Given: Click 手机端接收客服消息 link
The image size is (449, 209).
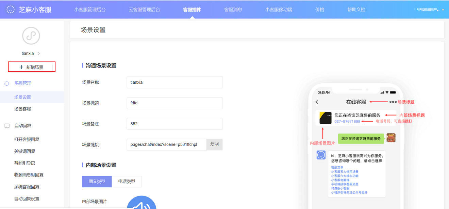Looking at the screenshot, I should [345, 184].
